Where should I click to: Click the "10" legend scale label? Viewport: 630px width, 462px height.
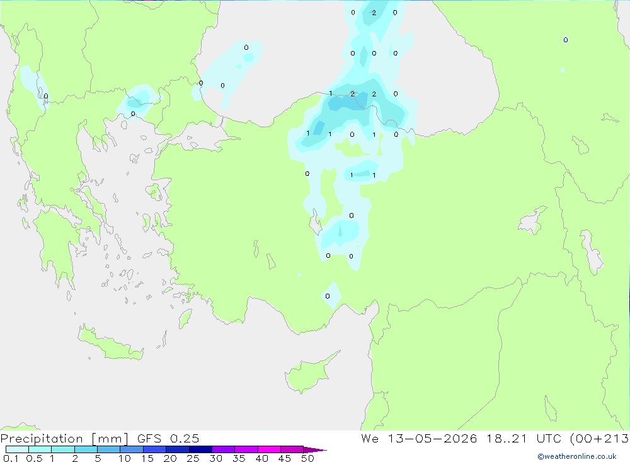(125, 458)
